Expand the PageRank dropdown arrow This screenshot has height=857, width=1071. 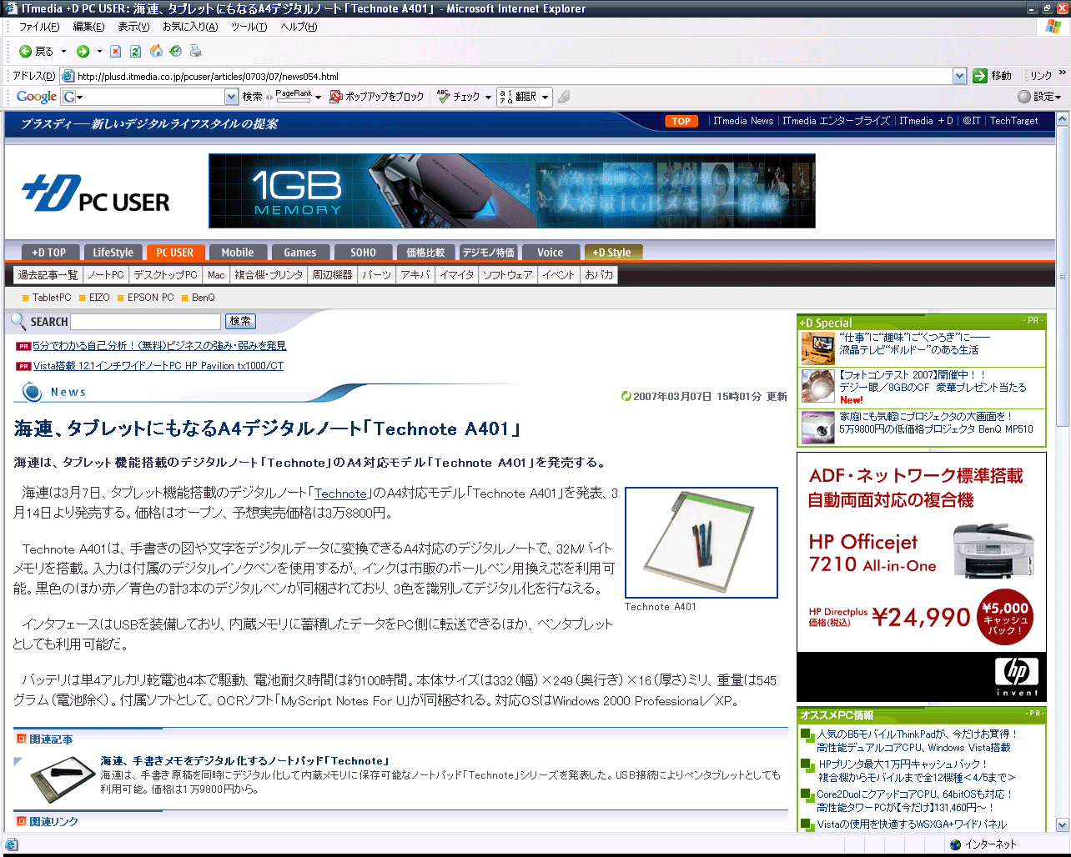[x=318, y=98]
